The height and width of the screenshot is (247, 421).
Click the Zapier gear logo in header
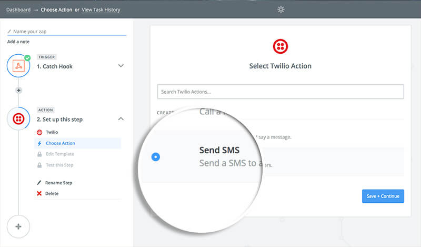281,9
